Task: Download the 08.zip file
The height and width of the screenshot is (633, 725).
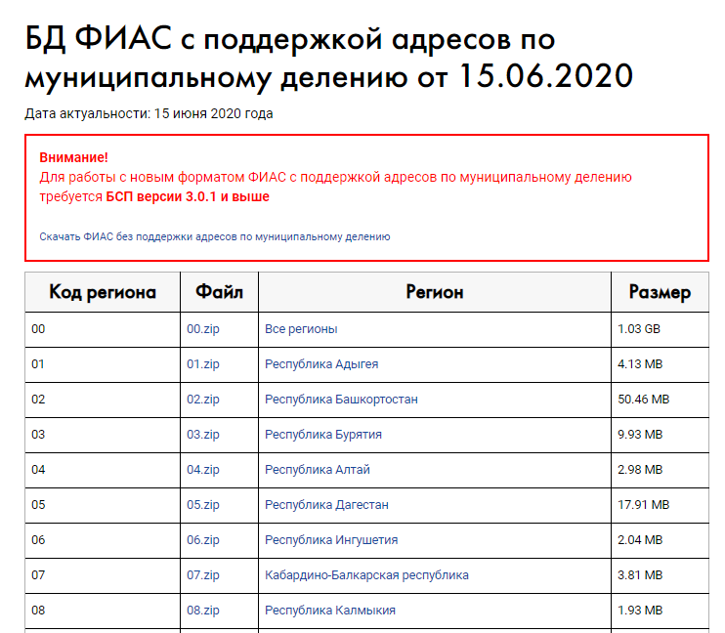Action: pos(203,611)
